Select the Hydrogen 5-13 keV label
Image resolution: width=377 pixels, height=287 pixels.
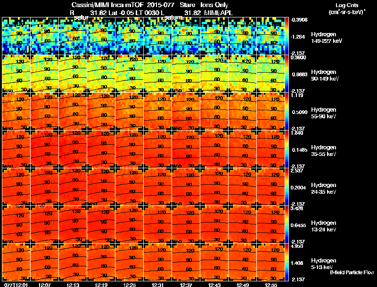324,264
